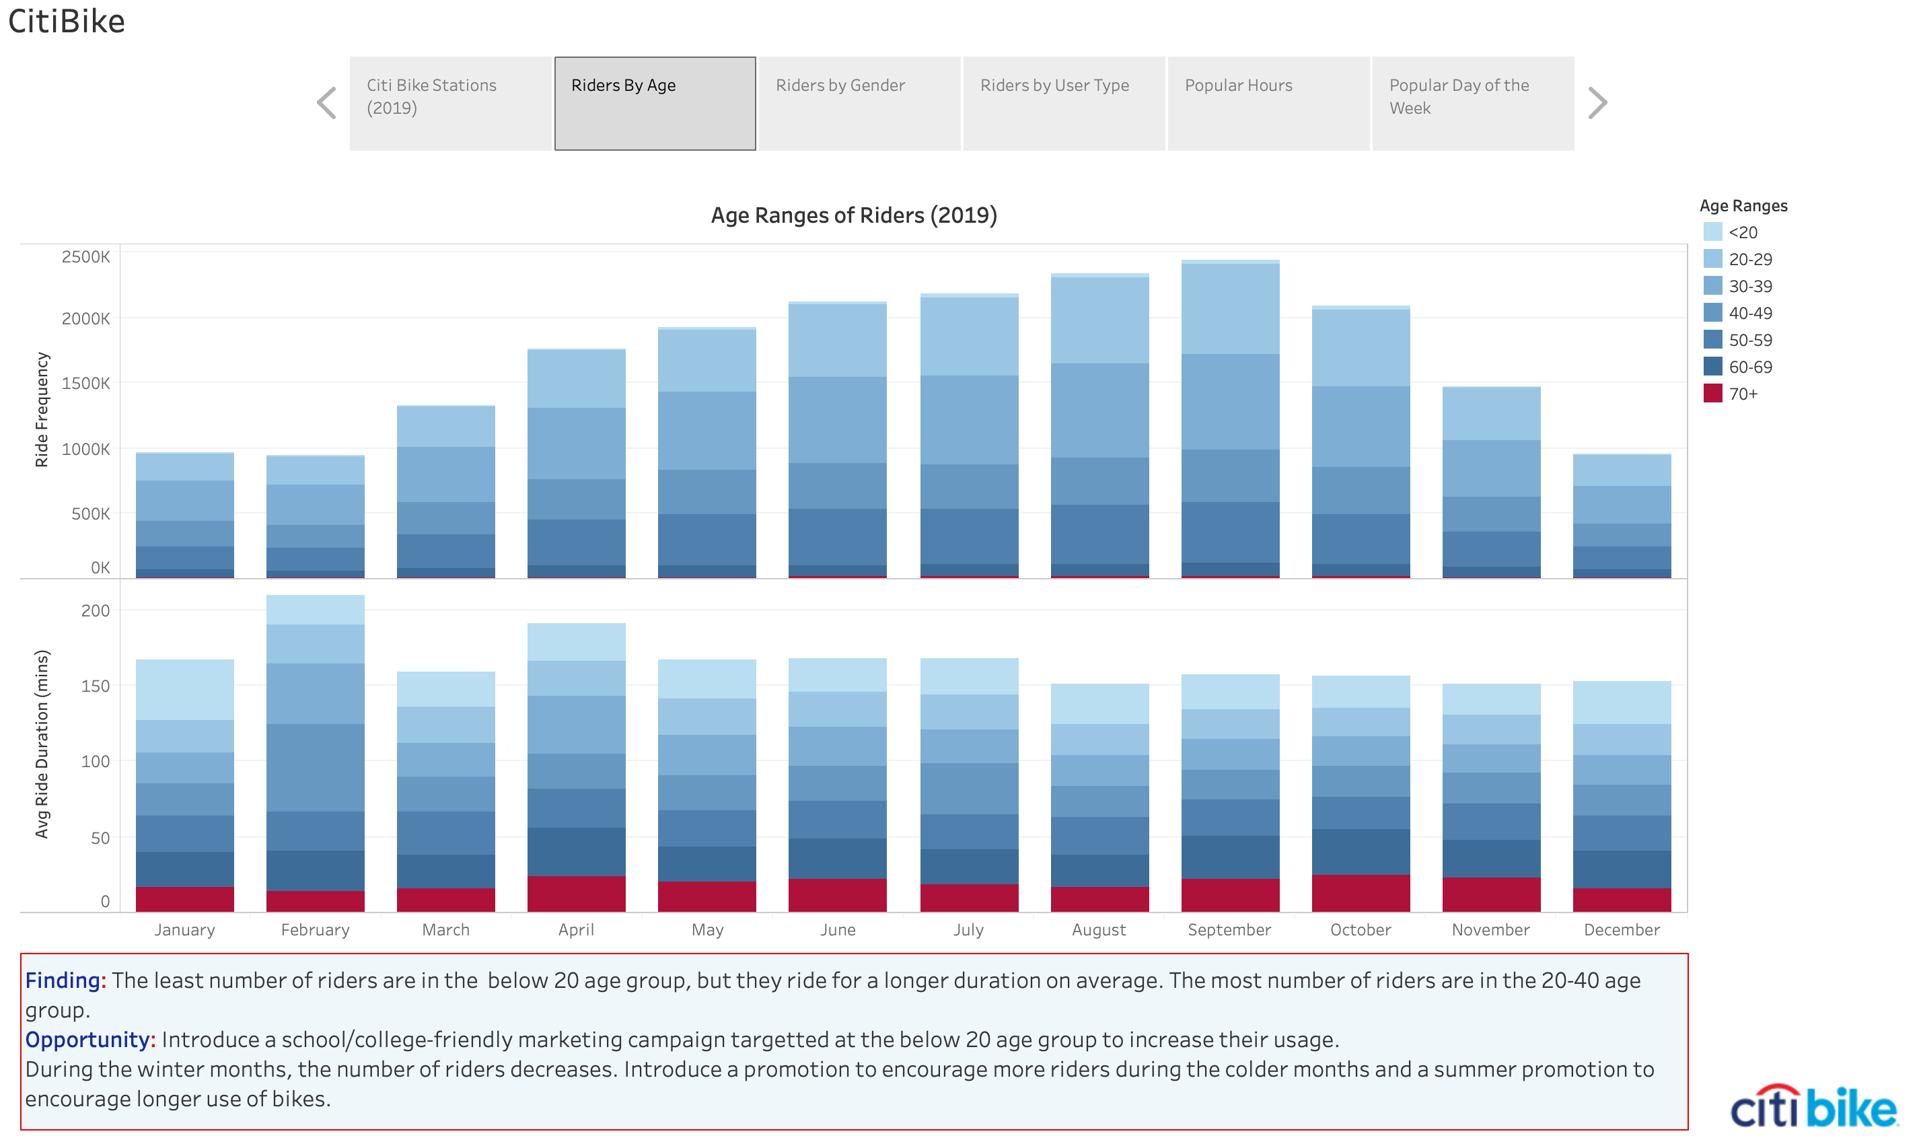This screenshot has height=1144, width=1919.
Task: Click the January axis label
Action: click(x=185, y=930)
